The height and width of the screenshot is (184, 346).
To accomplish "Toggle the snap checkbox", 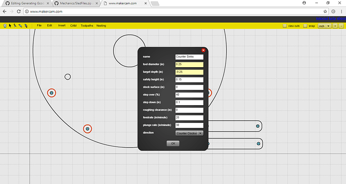I will [305, 26].
